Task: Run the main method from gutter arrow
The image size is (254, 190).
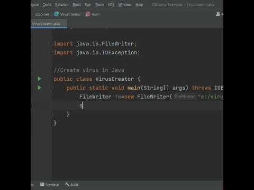Action: click(39, 88)
